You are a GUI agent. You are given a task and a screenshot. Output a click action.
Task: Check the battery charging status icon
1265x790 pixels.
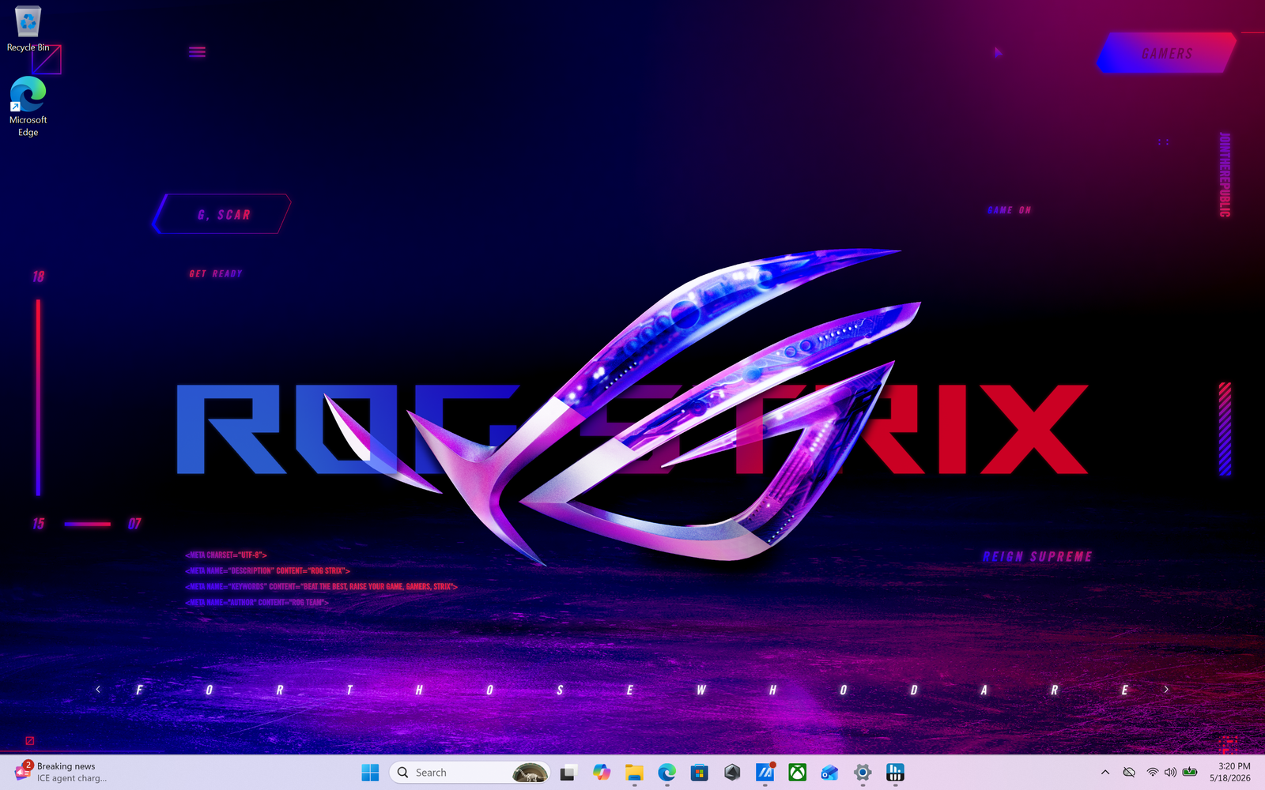pyautogui.click(x=1190, y=773)
